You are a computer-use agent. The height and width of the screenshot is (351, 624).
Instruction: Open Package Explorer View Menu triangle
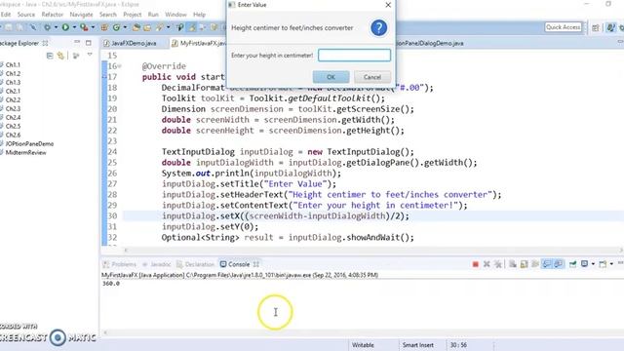[90, 55]
